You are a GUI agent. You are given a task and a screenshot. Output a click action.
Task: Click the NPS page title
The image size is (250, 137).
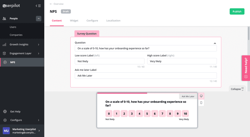coord(53,12)
